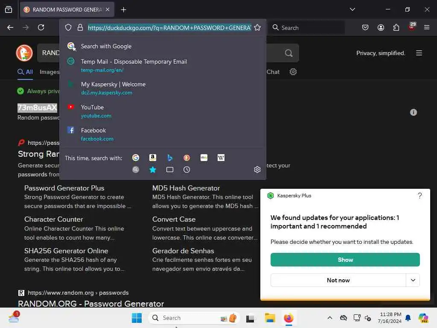
Task: Open Firefox application hamburger menu
Action: point(426,27)
